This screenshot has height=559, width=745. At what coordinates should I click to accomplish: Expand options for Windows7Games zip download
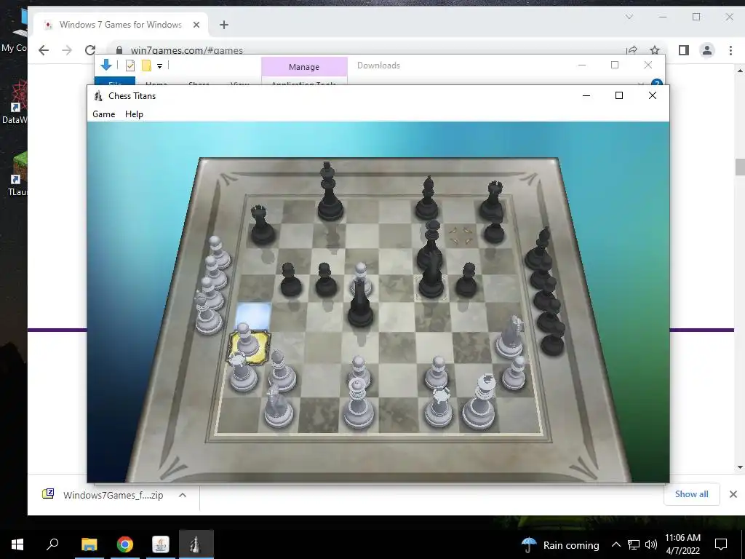point(183,495)
